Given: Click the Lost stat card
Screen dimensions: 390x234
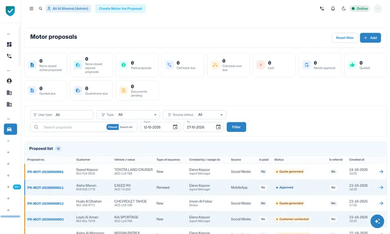Looking at the screenshot, I should coord(274,65).
